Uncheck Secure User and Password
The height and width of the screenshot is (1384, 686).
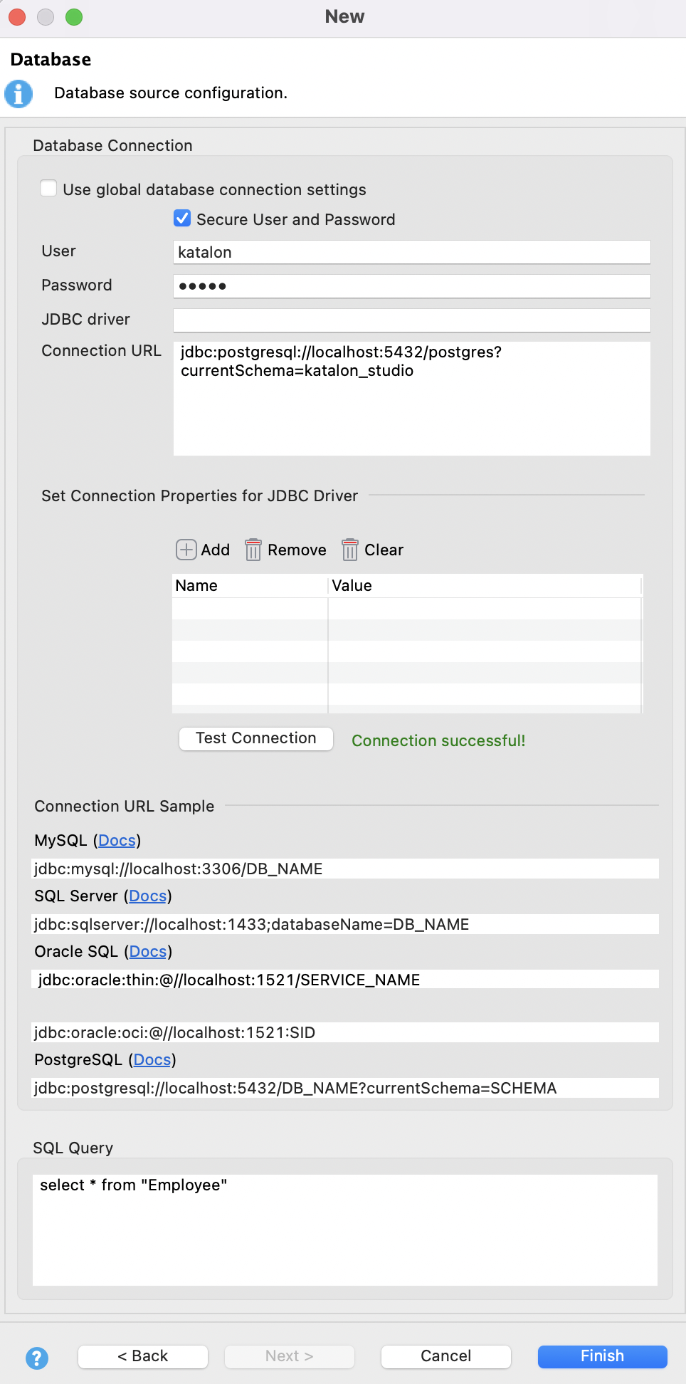[182, 219]
